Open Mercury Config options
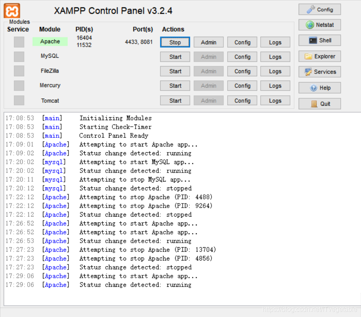The width and height of the screenshot is (361, 317). pos(242,86)
